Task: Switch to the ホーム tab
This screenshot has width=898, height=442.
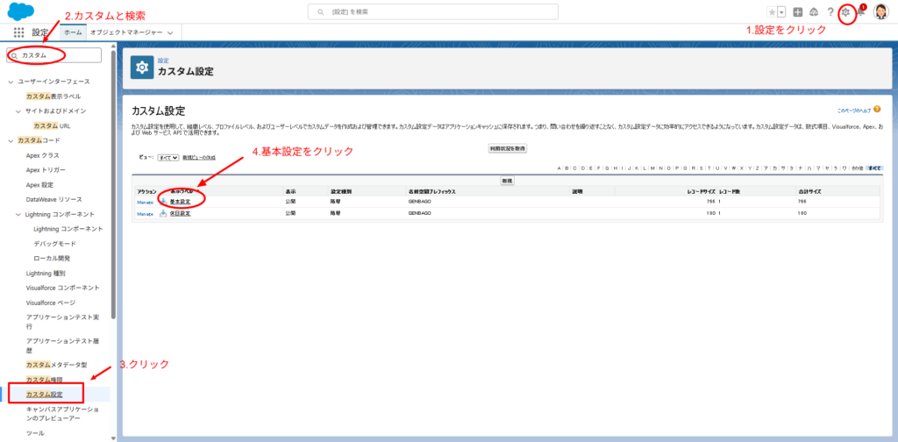Action: (73, 32)
